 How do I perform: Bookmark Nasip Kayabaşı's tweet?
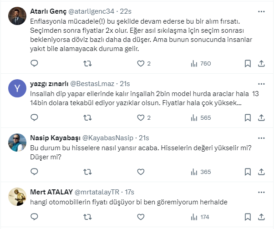(247, 172)
